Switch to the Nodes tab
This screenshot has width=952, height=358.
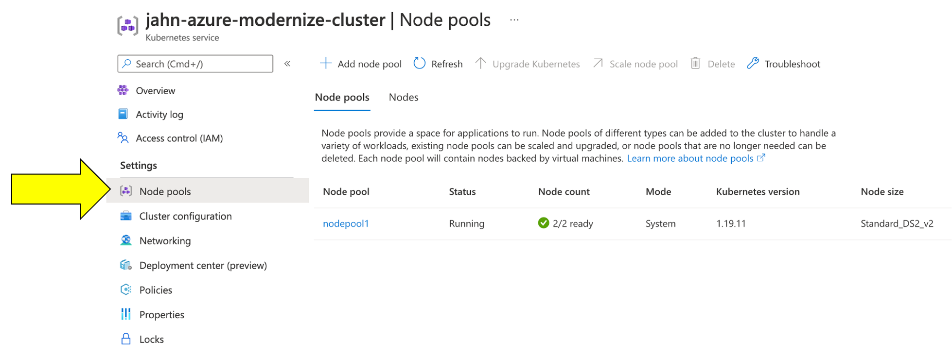click(x=403, y=97)
